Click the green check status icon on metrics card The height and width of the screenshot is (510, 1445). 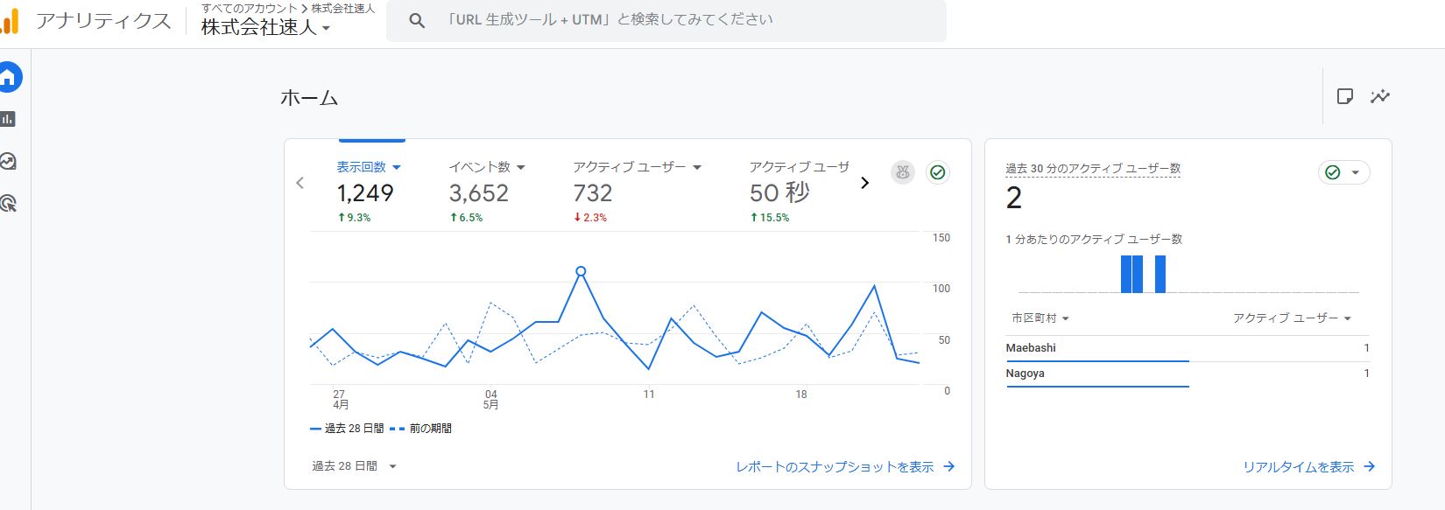[938, 172]
